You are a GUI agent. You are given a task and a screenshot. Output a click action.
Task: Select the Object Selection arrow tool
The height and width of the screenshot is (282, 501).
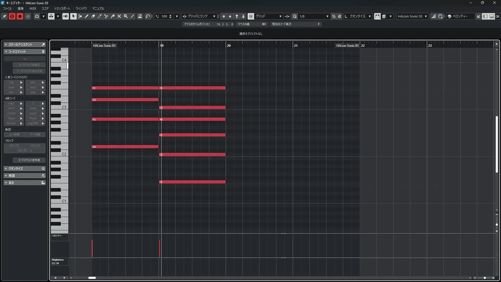click(x=73, y=16)
